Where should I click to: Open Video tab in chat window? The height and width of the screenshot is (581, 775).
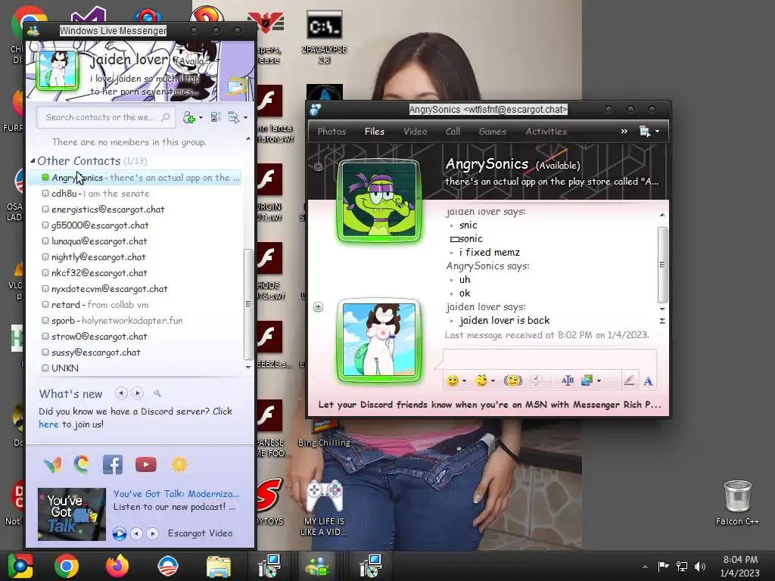(x=415, y=132)
